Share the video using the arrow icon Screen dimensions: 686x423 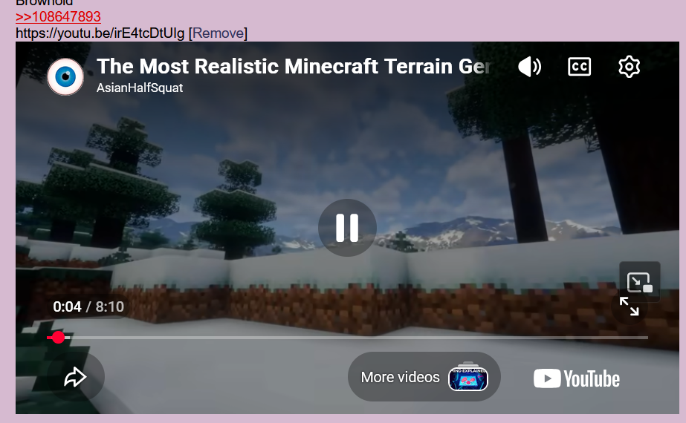[75, 377]
